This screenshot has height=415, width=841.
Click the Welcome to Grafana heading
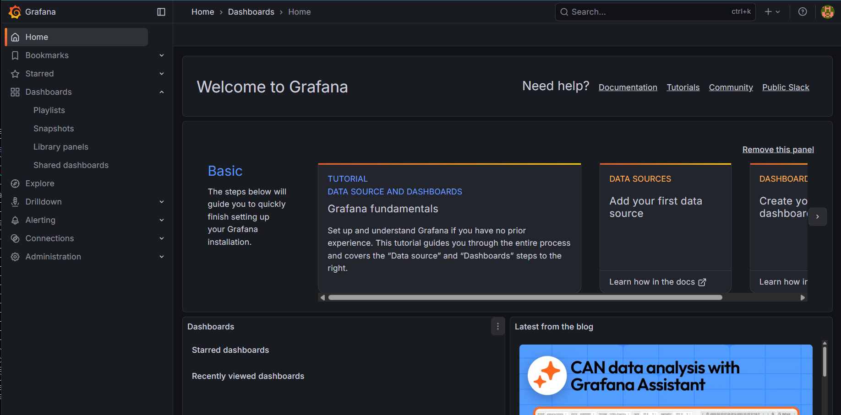coord(272,87)
